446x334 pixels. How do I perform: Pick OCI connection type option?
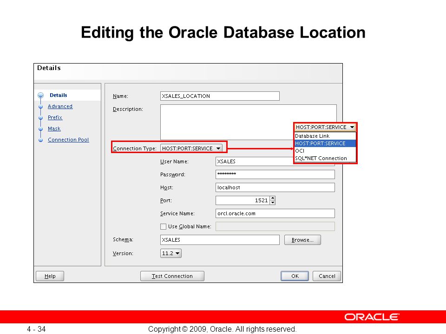coord(325,151)
